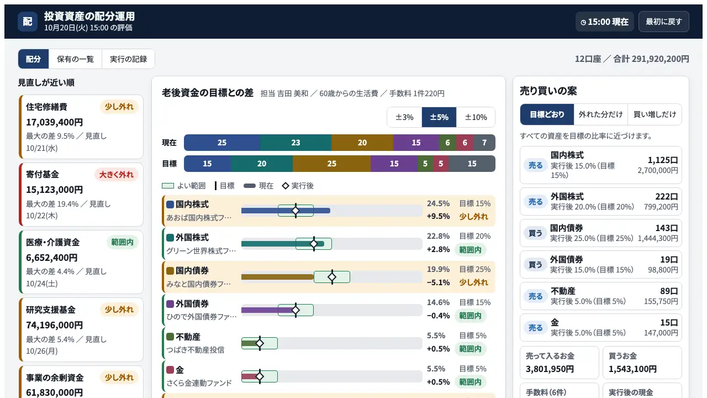Open the 実行の記録 tab
The image size is (707, 398).
(x=128, y=59)
